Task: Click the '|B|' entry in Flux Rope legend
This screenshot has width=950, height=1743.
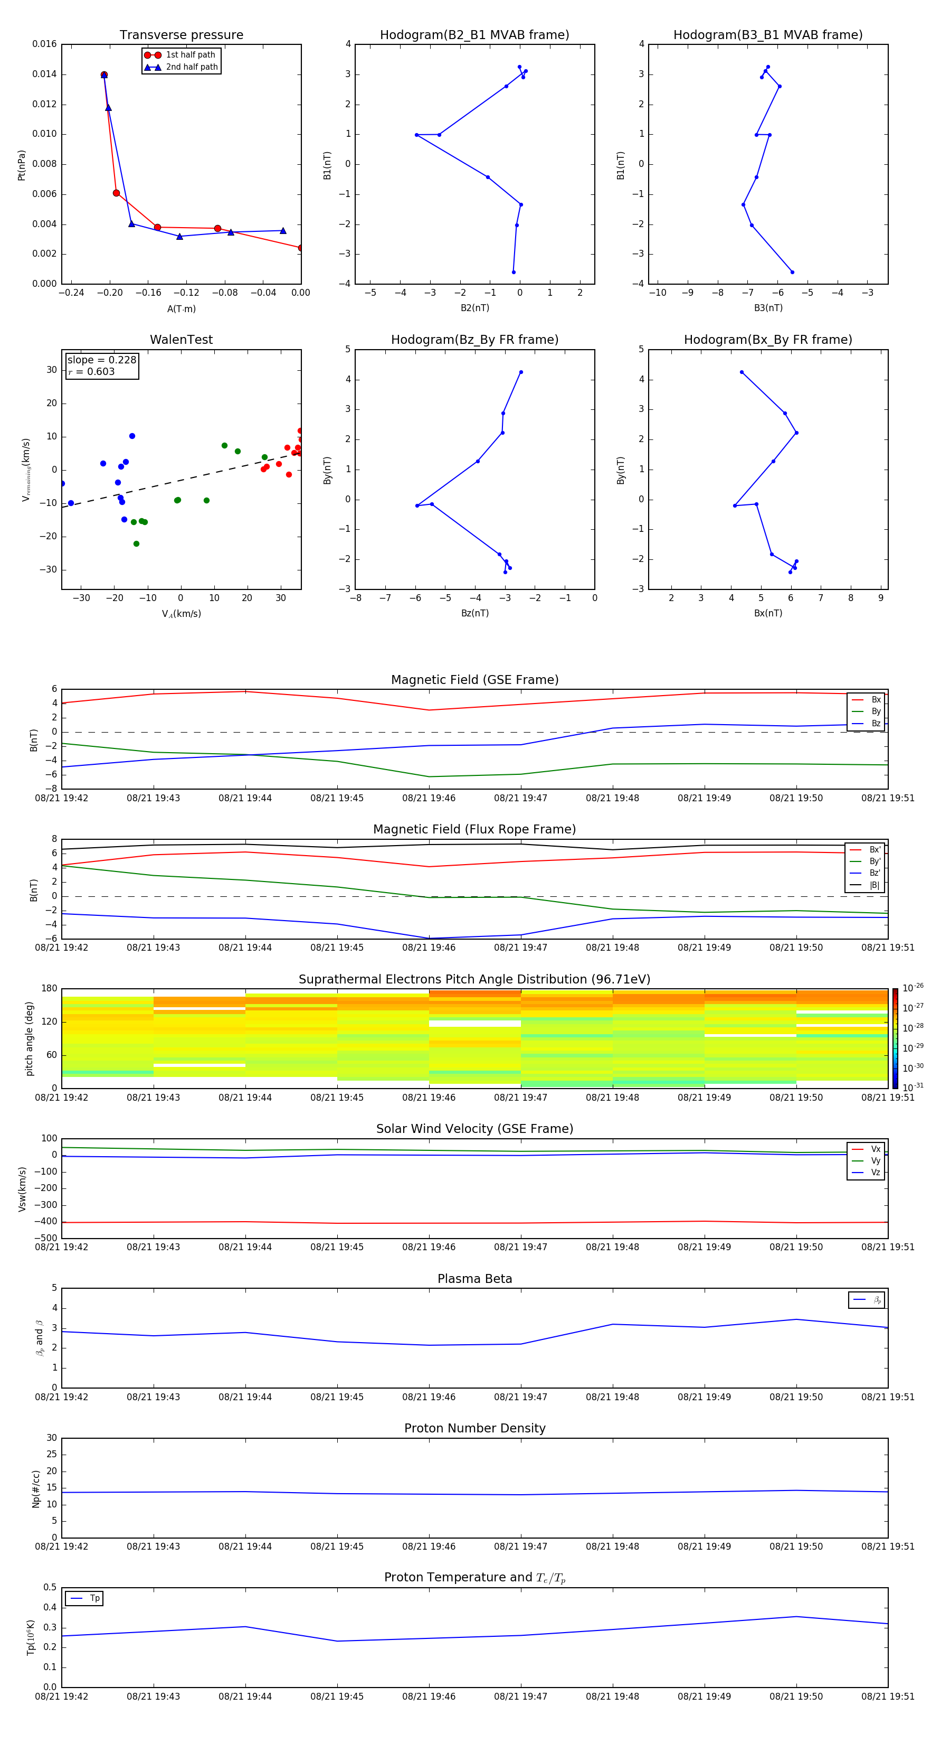Action: point(866,885)
